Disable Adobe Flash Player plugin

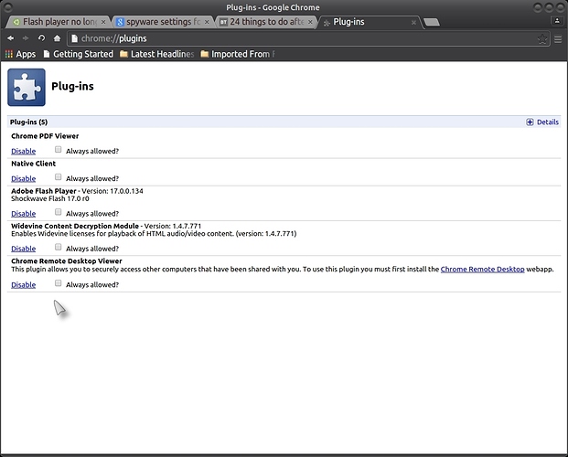pyautogui.click(x=23, y=214)
